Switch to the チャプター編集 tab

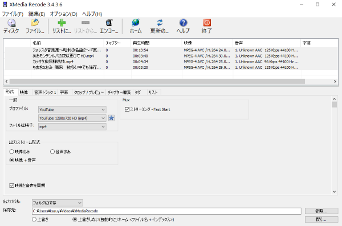[119, 92]
